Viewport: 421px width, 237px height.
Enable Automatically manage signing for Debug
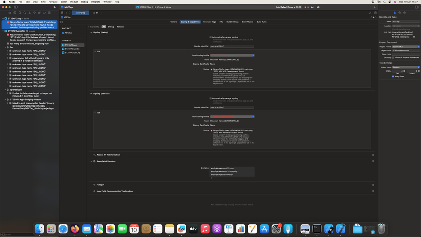(211, 37)
